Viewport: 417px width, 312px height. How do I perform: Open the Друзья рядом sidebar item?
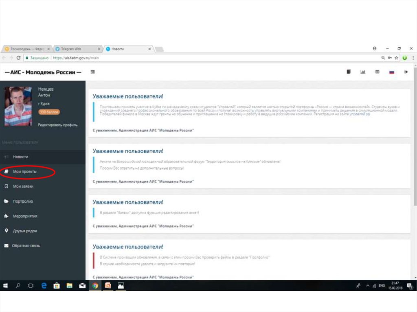[x=42, y=231]
